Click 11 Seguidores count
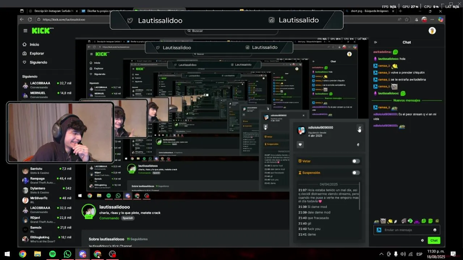 click(137, 239)
